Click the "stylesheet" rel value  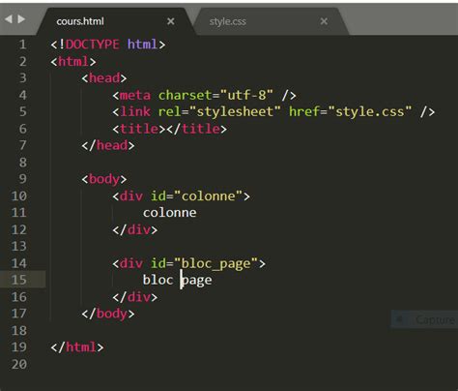[x=235, y=111]
